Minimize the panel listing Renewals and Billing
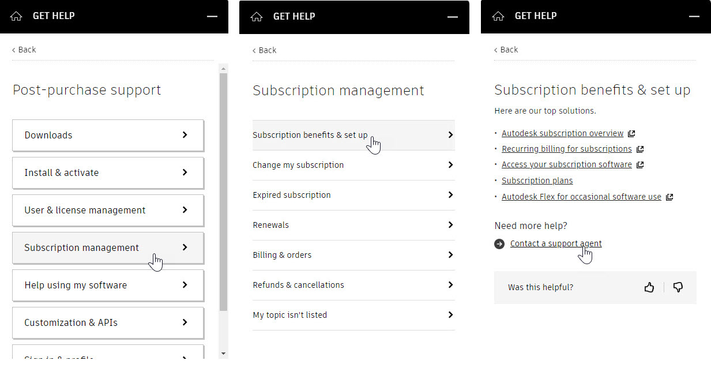The height and width of the screenshot is (368, 711). tap(453, 17)
